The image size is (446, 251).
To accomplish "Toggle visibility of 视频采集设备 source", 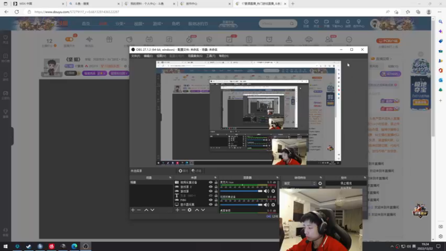I will coord(211,182).
